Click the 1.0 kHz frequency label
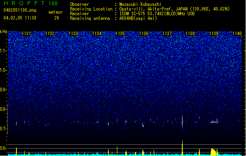 click(x=4, y=70)
